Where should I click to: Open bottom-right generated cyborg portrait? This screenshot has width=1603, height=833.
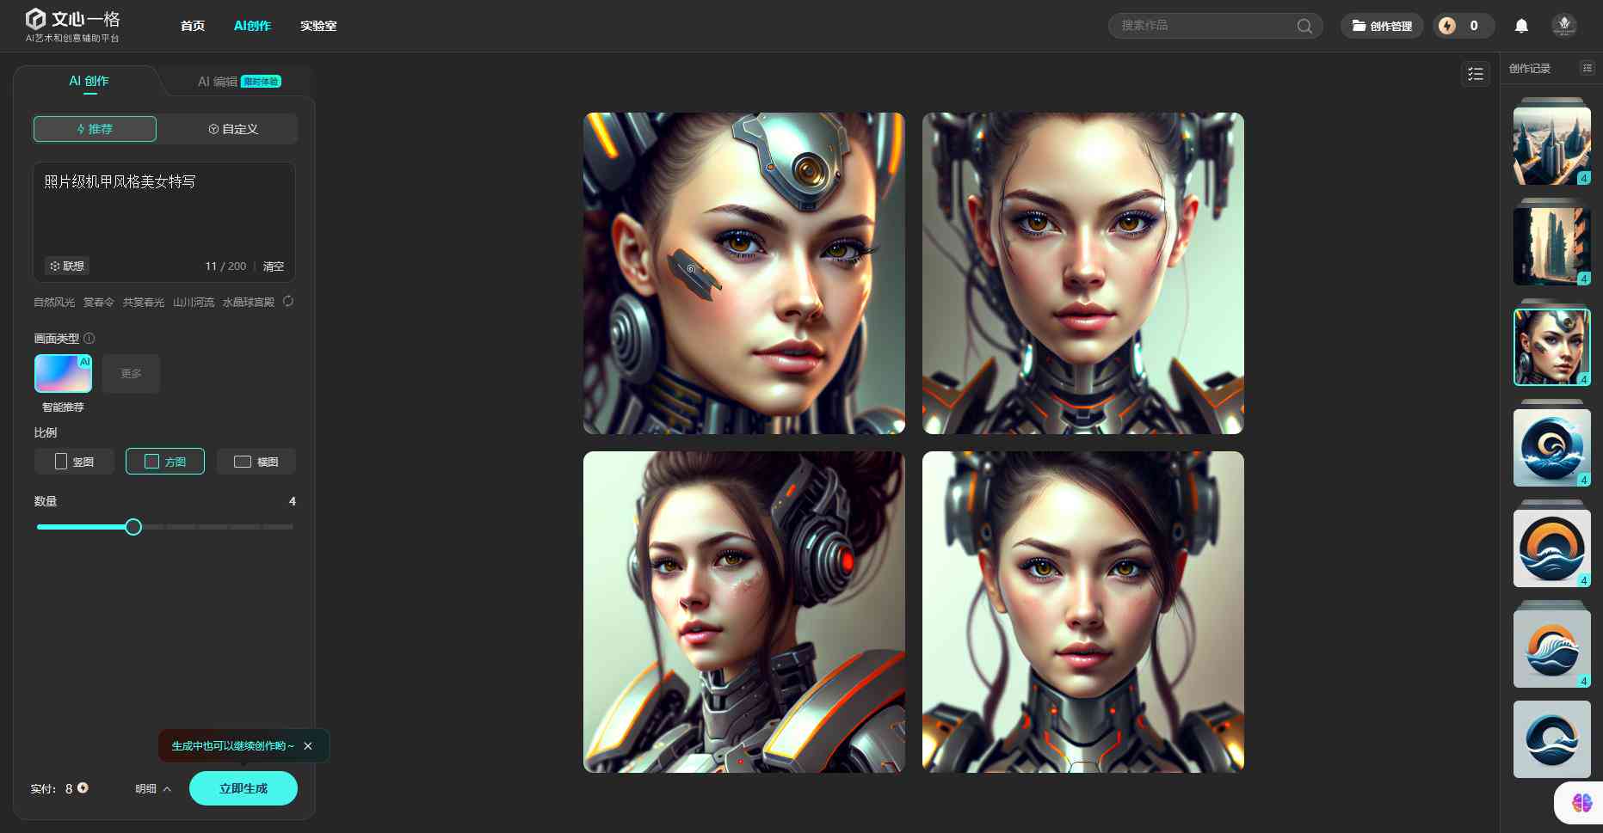pyautogui.click(x=1083, y=612)
